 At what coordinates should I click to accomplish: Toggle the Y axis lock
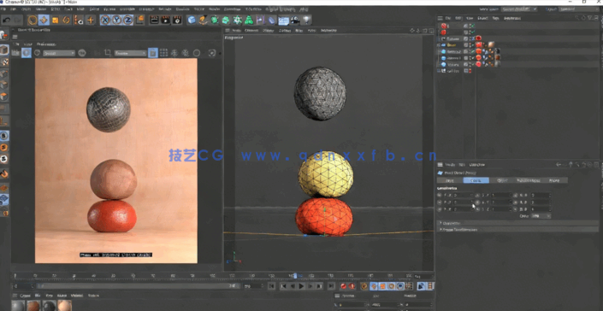[116, 20]
